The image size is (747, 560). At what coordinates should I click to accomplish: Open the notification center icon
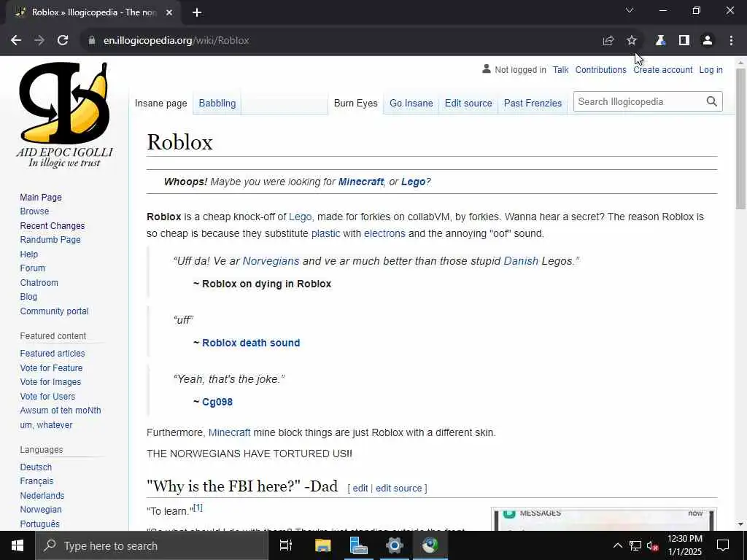pos(723,545)
